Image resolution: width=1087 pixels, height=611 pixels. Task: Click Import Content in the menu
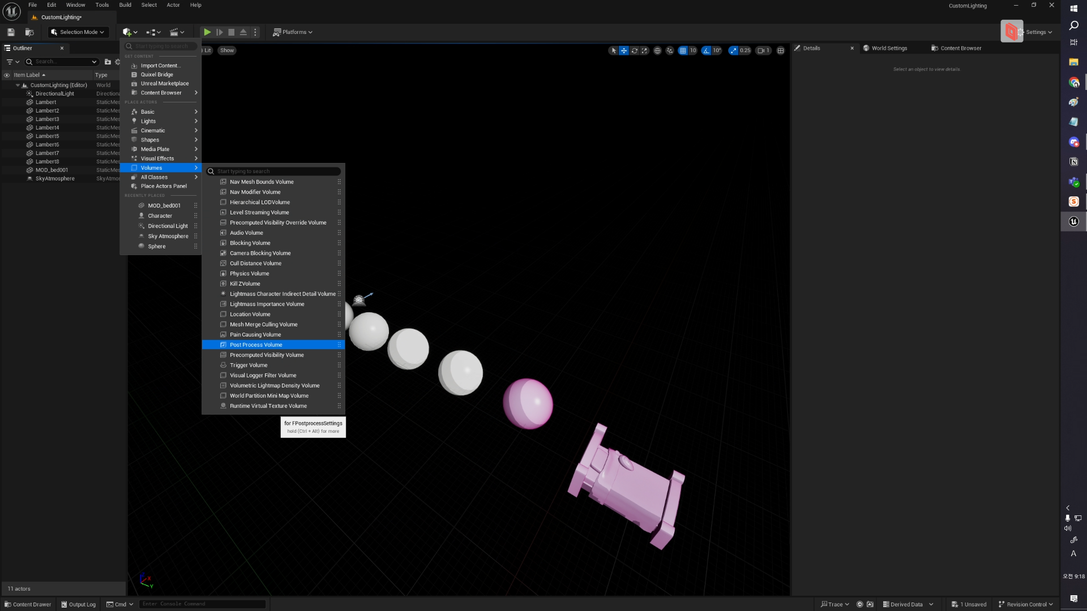click(160, 66)
